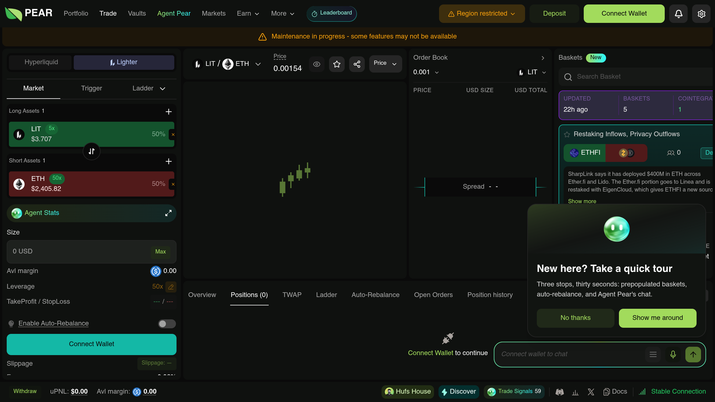Image resolution: width=715 pixels, height=402 pixels.
Task: Swap long and short assets
Action: 92,151
